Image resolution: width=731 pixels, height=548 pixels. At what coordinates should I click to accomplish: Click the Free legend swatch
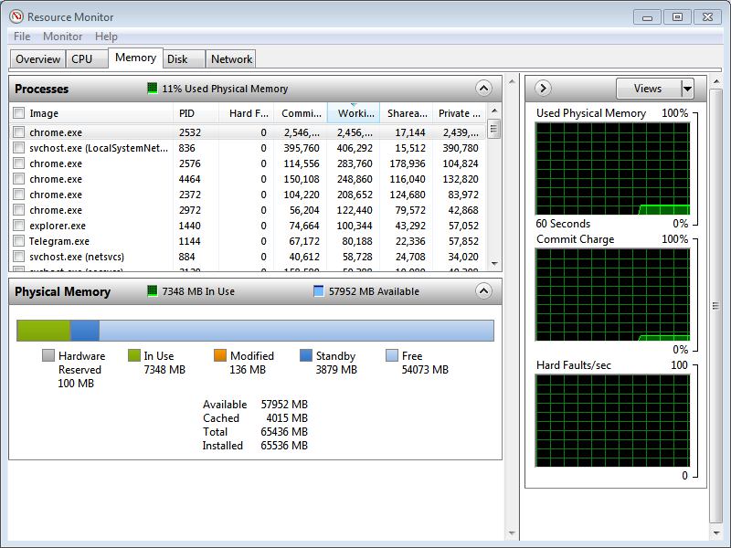[x=392, y=355]
